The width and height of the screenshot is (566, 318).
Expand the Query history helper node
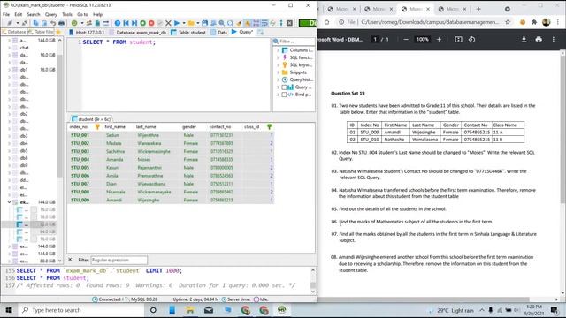click(x=279, y=79)
